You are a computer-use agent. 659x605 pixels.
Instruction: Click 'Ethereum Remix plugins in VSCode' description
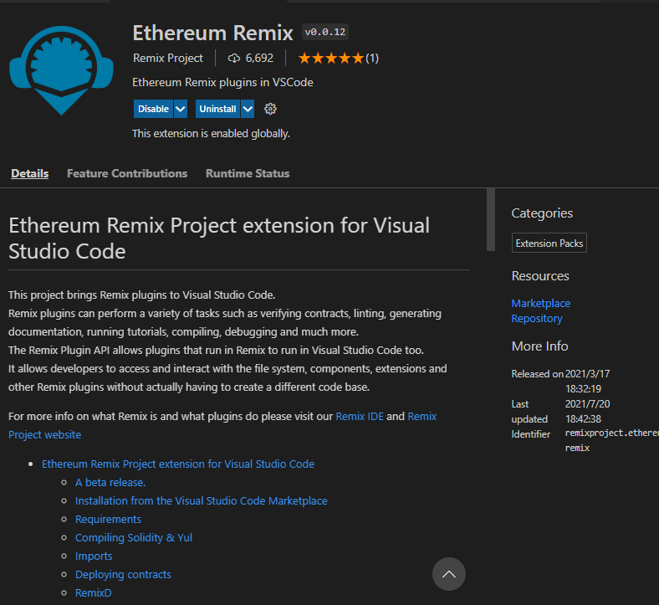pos(222,82)
